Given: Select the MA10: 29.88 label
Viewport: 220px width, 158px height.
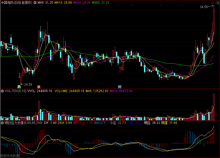Looking at the screenshot, I should coord(63,3).
